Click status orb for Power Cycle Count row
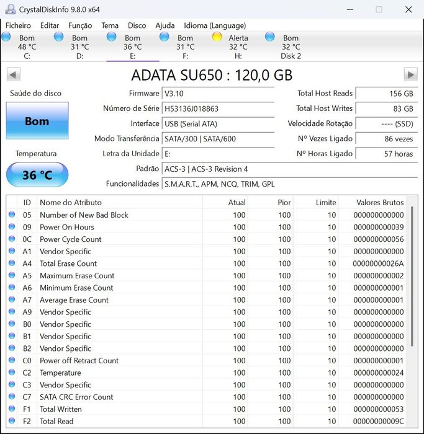 pos(12,239)
